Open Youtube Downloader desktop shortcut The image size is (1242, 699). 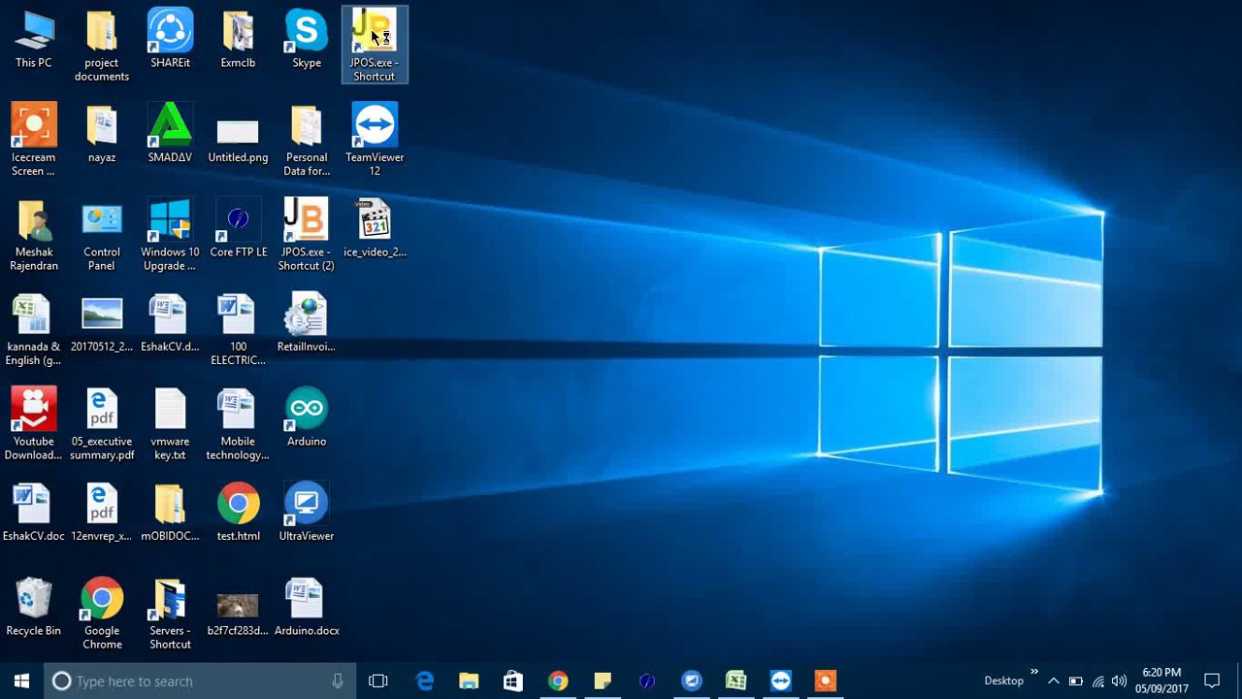(x=34, y=425)
